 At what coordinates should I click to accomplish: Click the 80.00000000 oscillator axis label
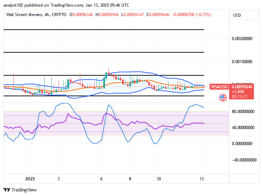(243, 112)
